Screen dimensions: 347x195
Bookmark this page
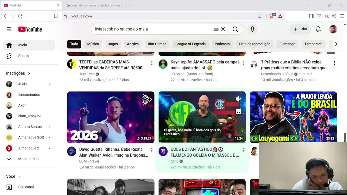point(56,16)
